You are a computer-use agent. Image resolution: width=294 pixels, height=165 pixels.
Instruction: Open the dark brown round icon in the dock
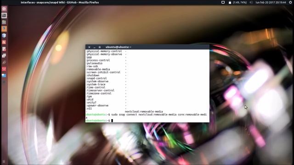click(x=4, y=62)
